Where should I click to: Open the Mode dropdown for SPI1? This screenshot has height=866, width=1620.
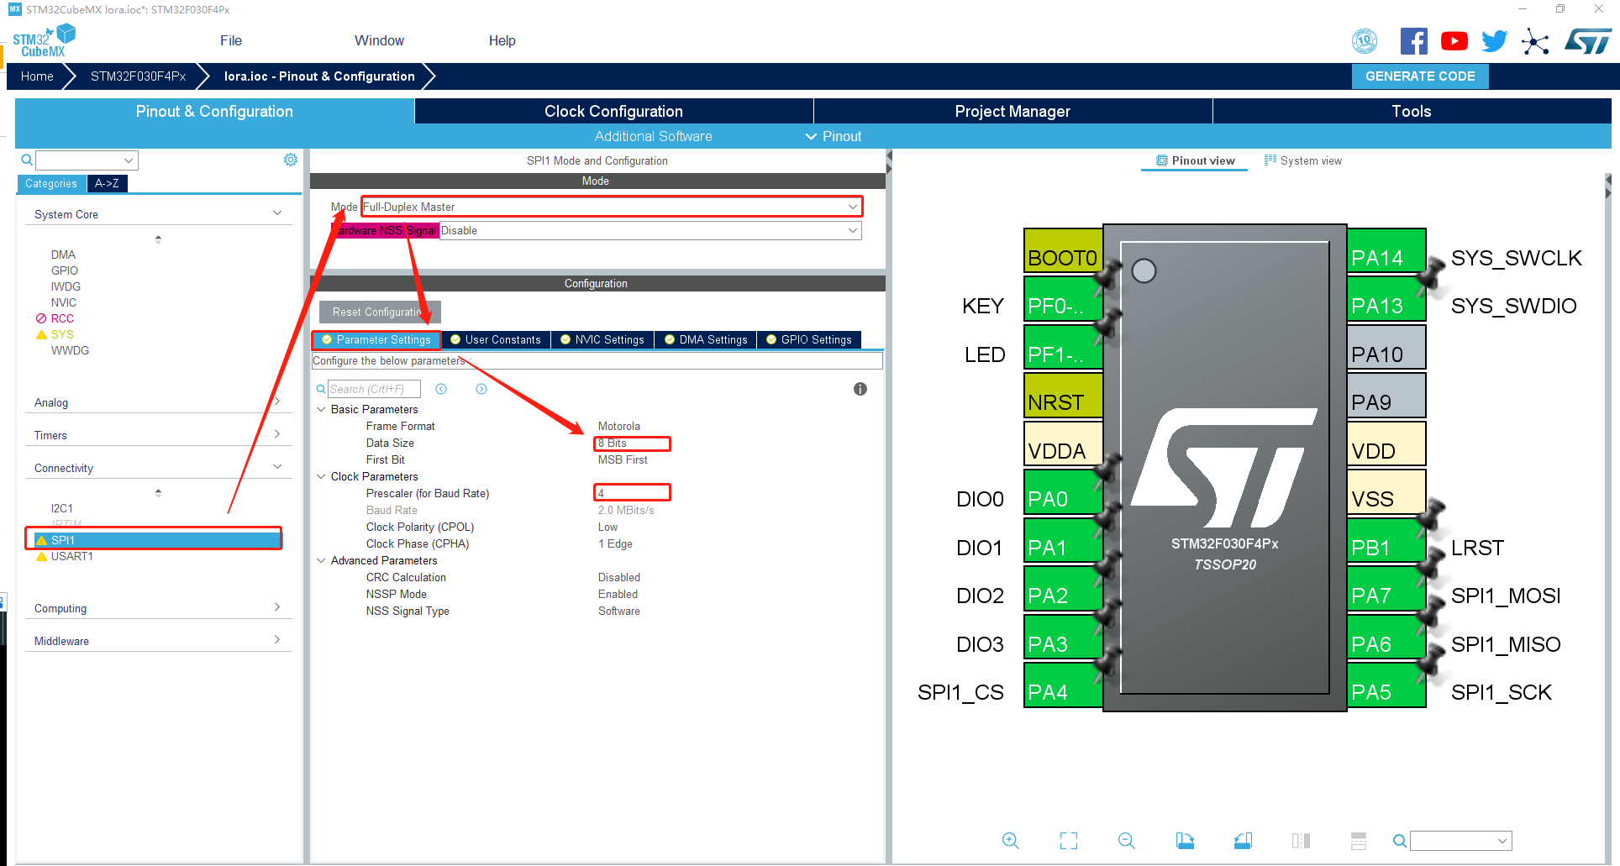click(x=612, y=207)
